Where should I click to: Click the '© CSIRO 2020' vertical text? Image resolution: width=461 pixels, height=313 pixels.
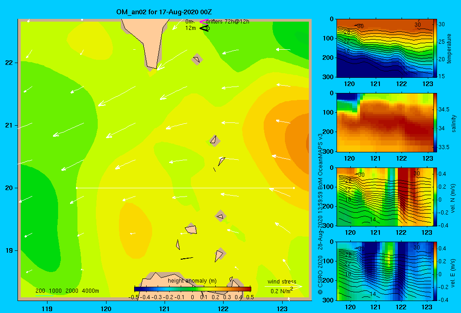click(x=320, y=274)
